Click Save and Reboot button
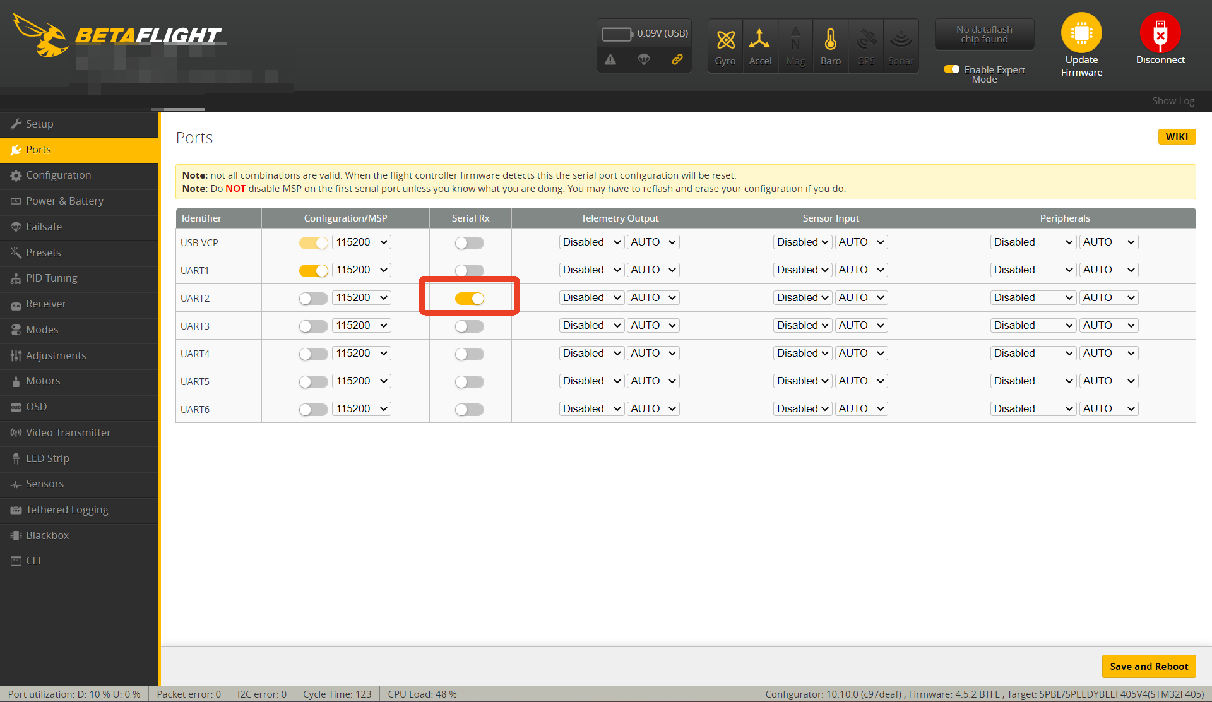The width and height of the screenshot is (1212, 702). pyautogui.click(x=1148, y=666)
